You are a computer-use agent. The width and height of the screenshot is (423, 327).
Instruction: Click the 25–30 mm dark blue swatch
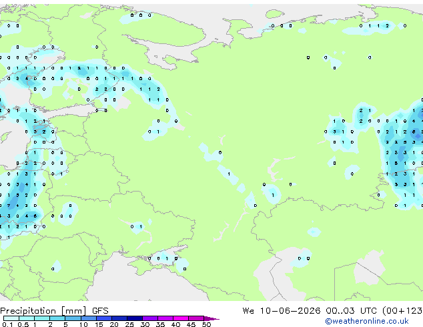[x=135, y=318]
